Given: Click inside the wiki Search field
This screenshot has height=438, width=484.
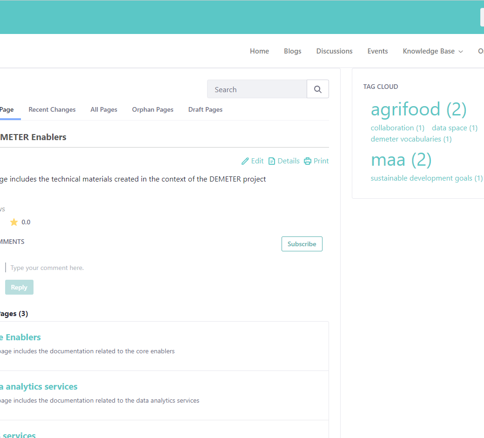Looking at the screenshot, I should tap(257, 89).
